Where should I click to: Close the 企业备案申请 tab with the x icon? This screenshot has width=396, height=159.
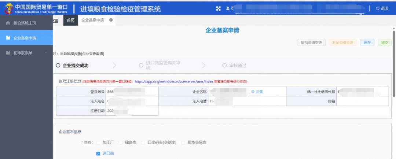click(x=111, y=20)
